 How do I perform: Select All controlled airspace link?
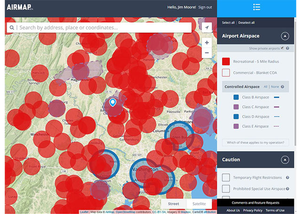[265, 87]
